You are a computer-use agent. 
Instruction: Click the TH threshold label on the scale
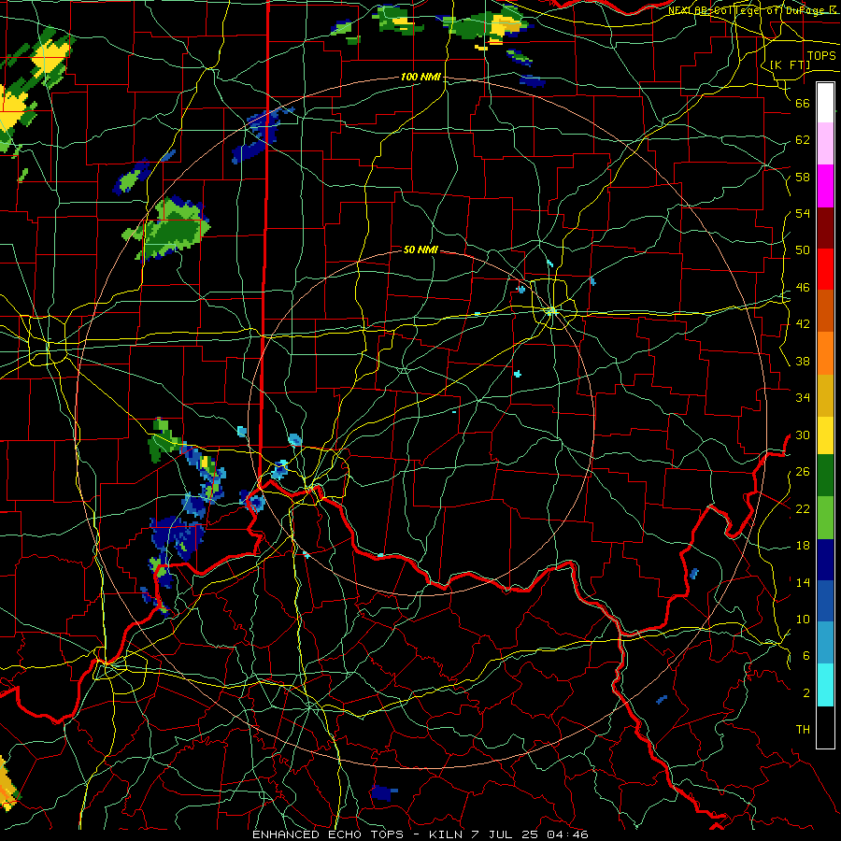pyautogui.click(x=803, y=730)
